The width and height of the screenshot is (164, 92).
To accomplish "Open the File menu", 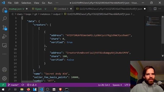I will click(x=10, y=3).
